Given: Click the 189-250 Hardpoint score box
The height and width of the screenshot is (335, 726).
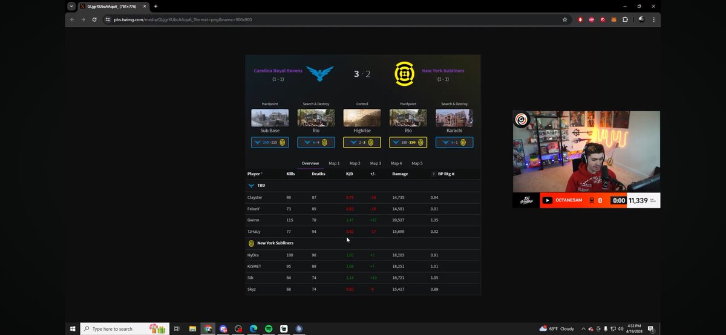Looking at the screenshot, I should (x=408, y=142).
